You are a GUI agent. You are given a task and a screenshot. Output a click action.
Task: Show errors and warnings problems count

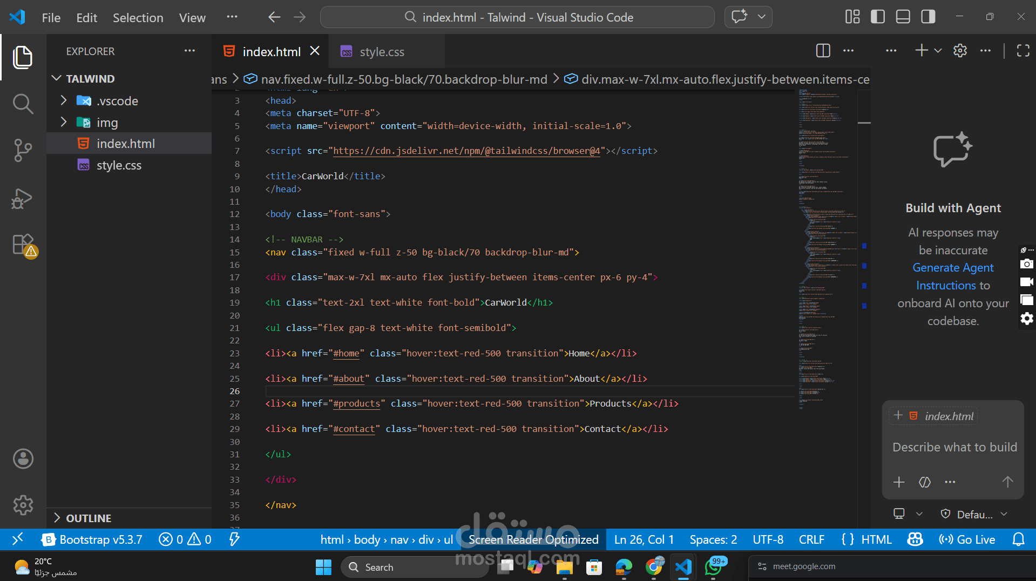click(185, 539)
